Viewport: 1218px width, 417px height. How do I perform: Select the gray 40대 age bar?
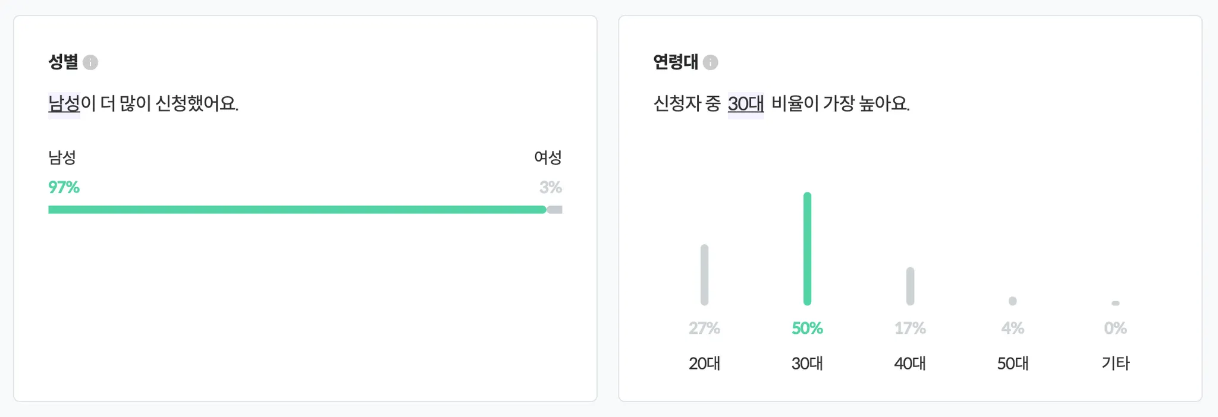coord(910,286)
